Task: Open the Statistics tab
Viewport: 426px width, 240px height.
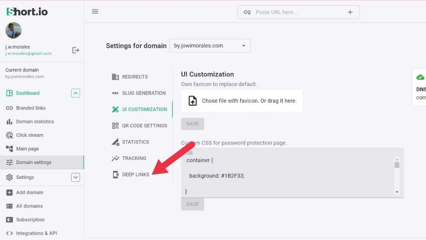Action: pos(136,142)
